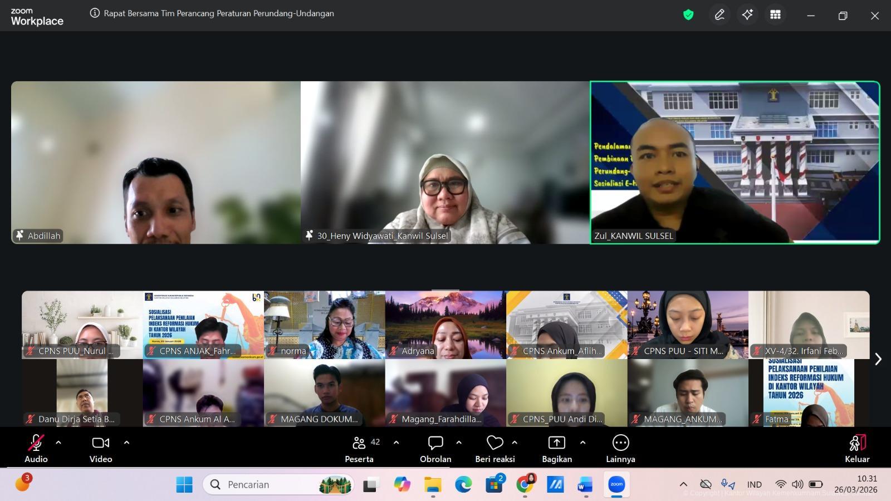891x501 pixels.
Task: Go to next participant page with right arrow
Action: tap(878, 360)
